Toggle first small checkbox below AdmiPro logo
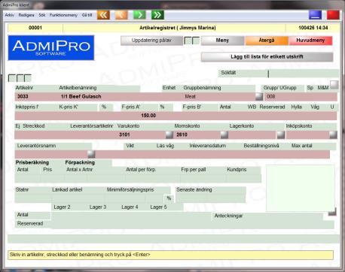The height and width of the screenshot is (272, 345). 12,78
